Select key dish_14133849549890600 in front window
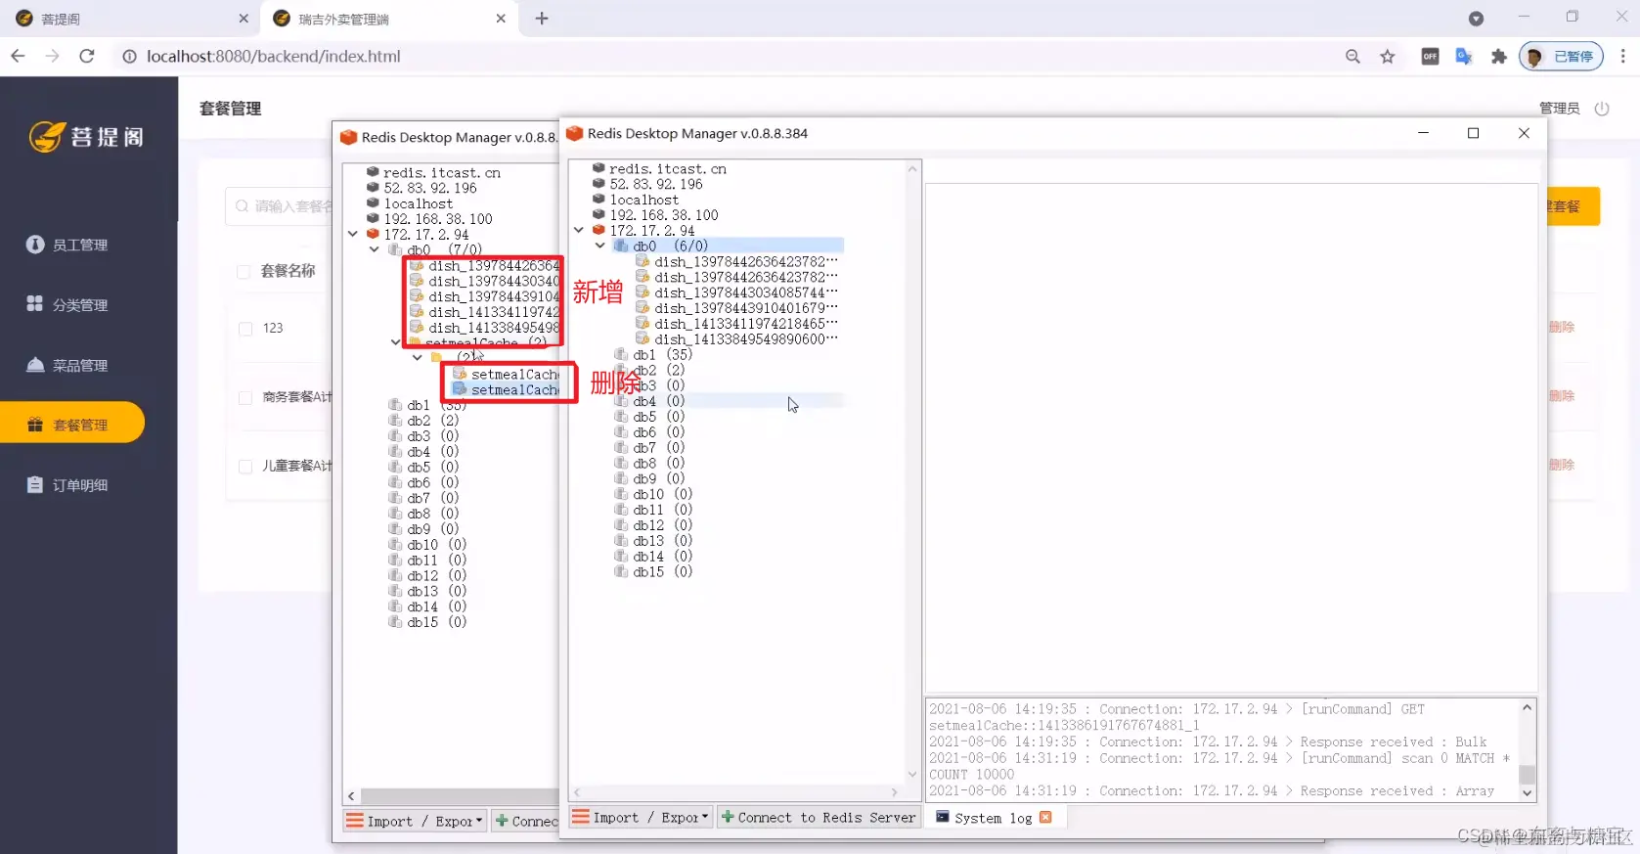This screenshot has width=1640, height=854. (x=745, y=339)
